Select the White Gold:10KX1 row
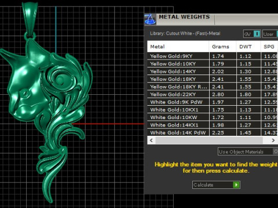 pos(213,110)
